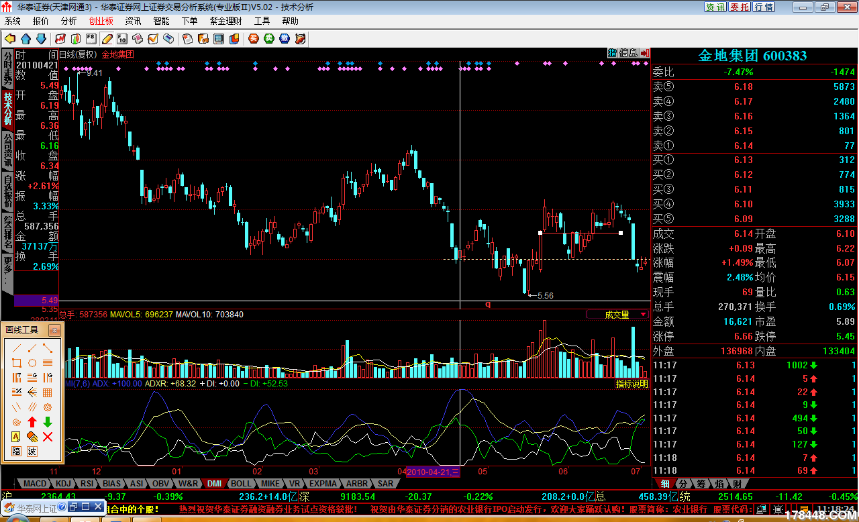Select the circle drawing tool

pos(32,363)
